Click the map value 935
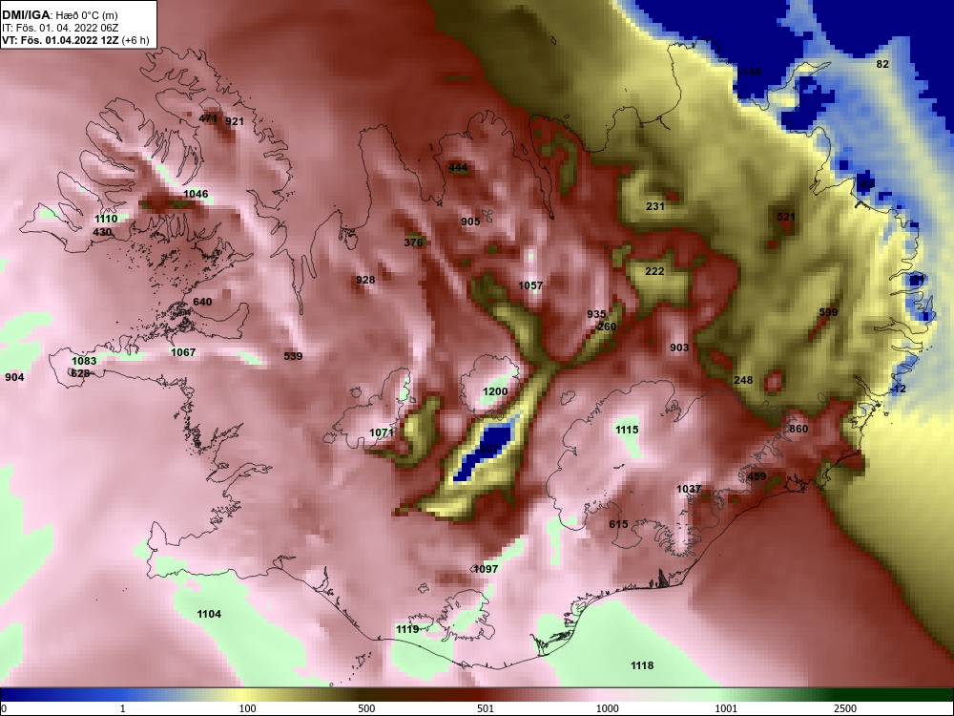This screenshot has width=954, height=716. tap(596, 314)
